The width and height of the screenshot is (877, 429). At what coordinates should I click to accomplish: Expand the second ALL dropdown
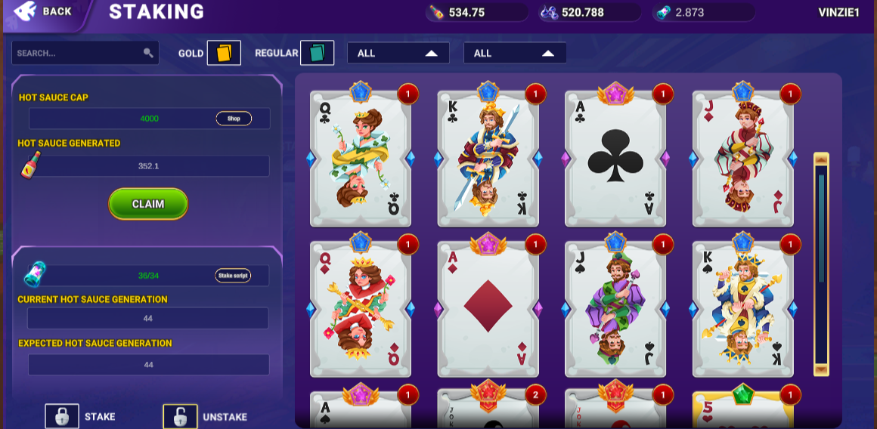tap(515, 53)
